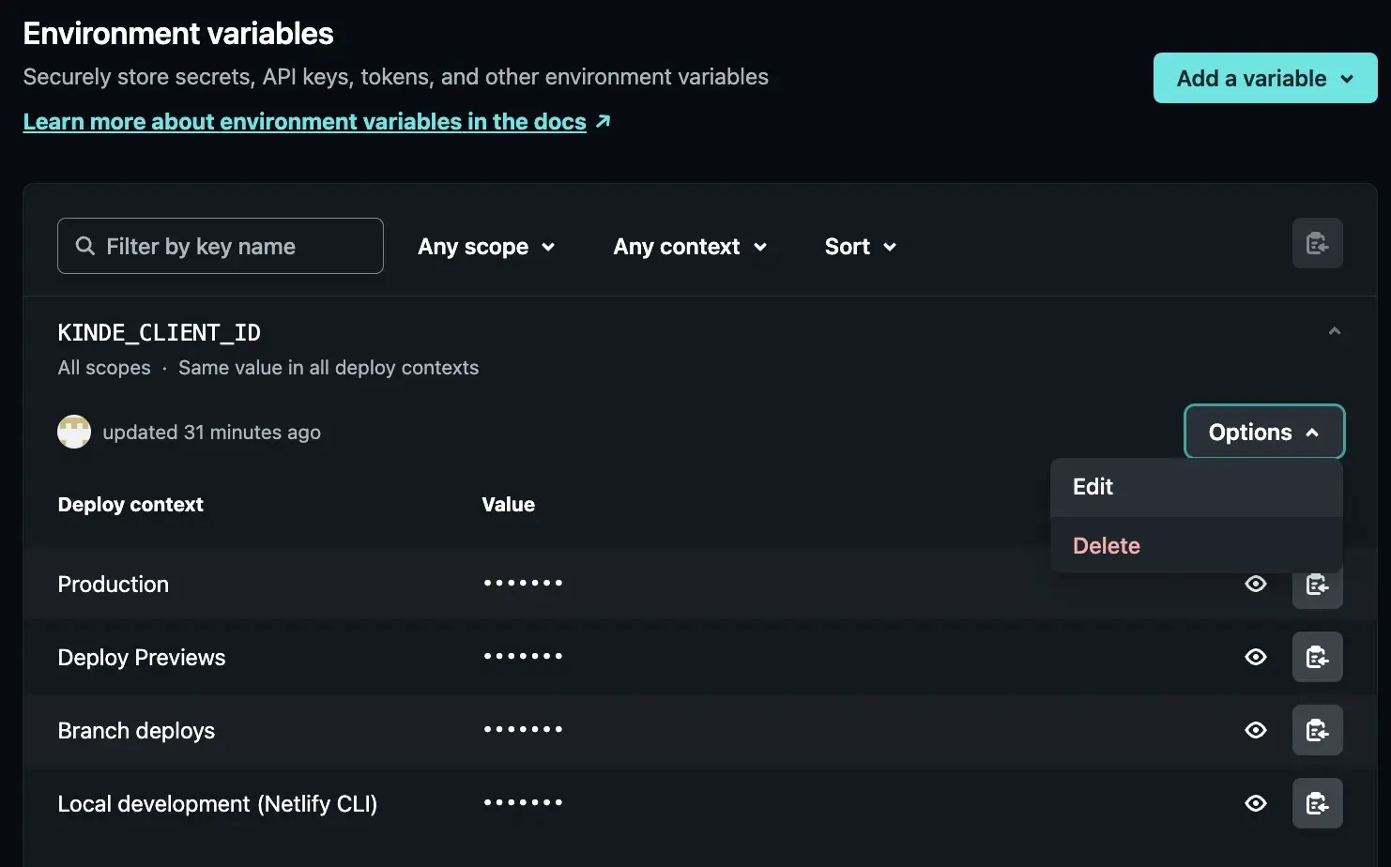This screenshot has height=867, width=1391.
Task: Open the Any scope dropdown
Action: point(486,246)
